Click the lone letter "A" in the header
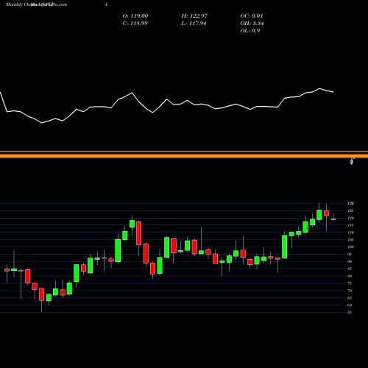This screenshot has width=368, height=368. coord(106,4)
